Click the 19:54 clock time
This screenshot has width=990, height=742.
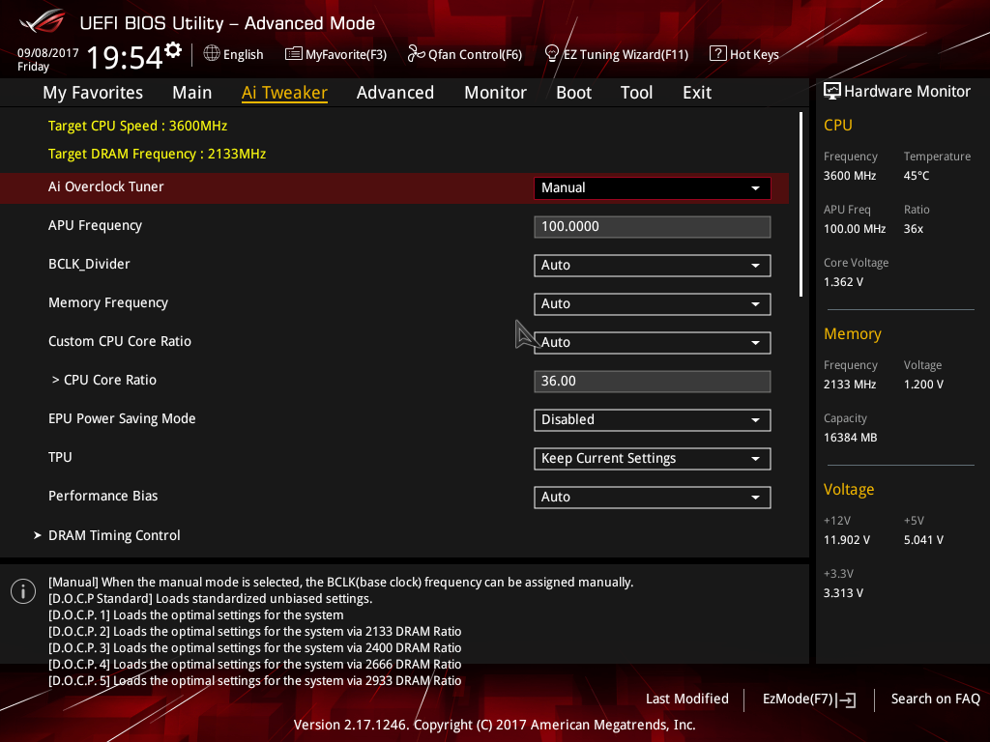[125, 57]
